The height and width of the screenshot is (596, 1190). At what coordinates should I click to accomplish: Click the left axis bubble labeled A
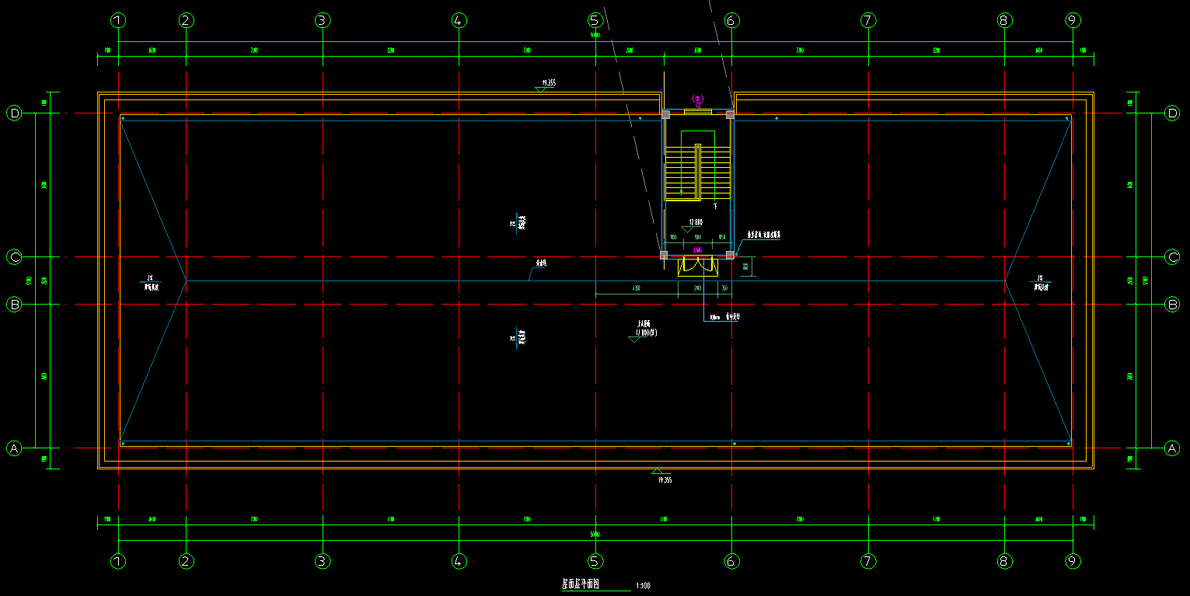(x=14, y=448)
